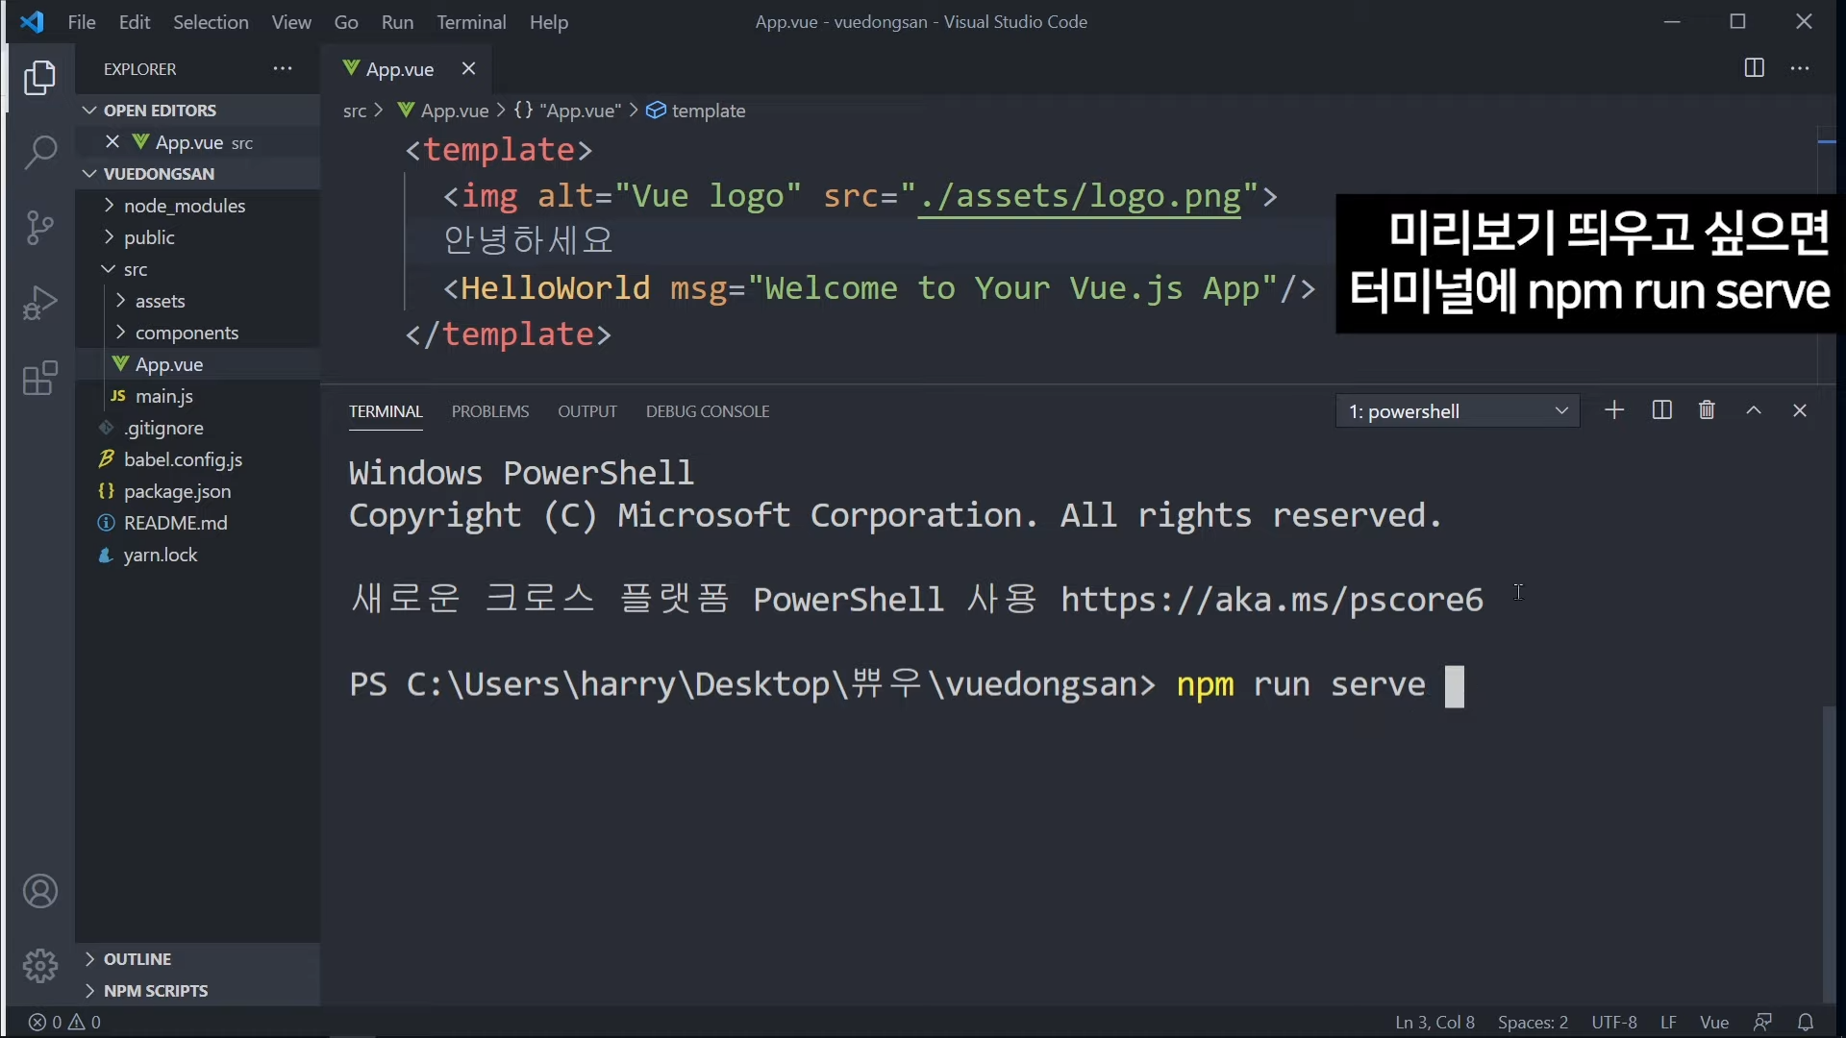Viewport: 1846px width, 1038px height.
Task: Split the terminal panel
Action: (x=1661, y=410)
